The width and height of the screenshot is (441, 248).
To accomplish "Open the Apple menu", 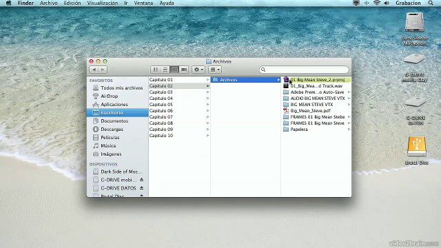I will click(x=9, y=3).
